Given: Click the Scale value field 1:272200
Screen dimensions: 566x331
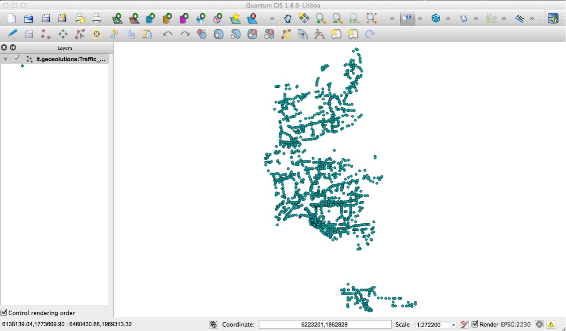Looking at the screenshot, I should [433, 325].
